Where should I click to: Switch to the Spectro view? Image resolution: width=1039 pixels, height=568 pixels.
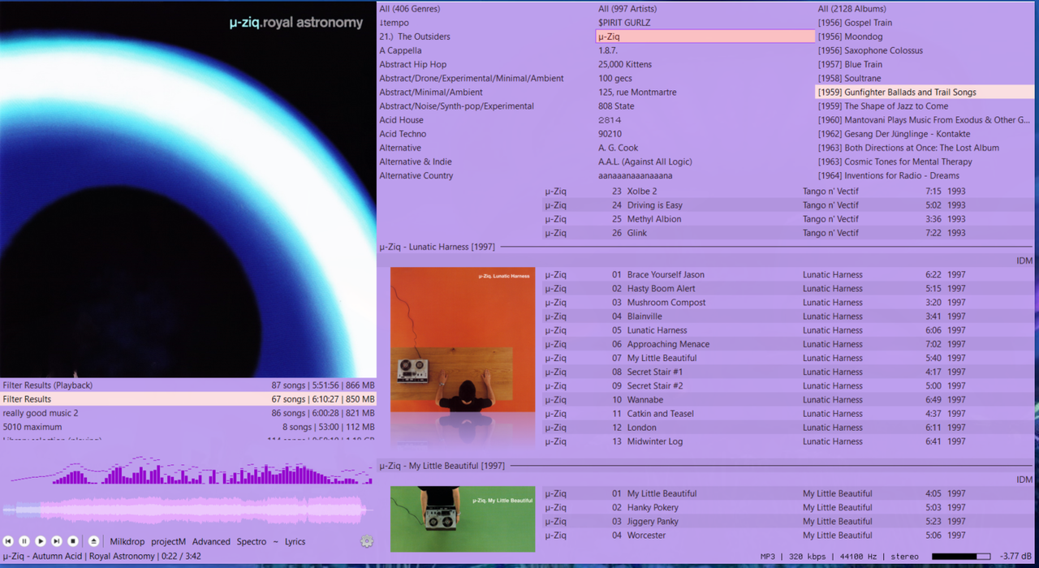click(252, 541)
